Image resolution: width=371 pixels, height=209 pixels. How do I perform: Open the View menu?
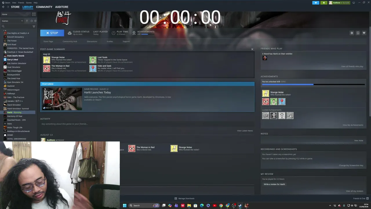pyautogui.click(x=14, y=3)
